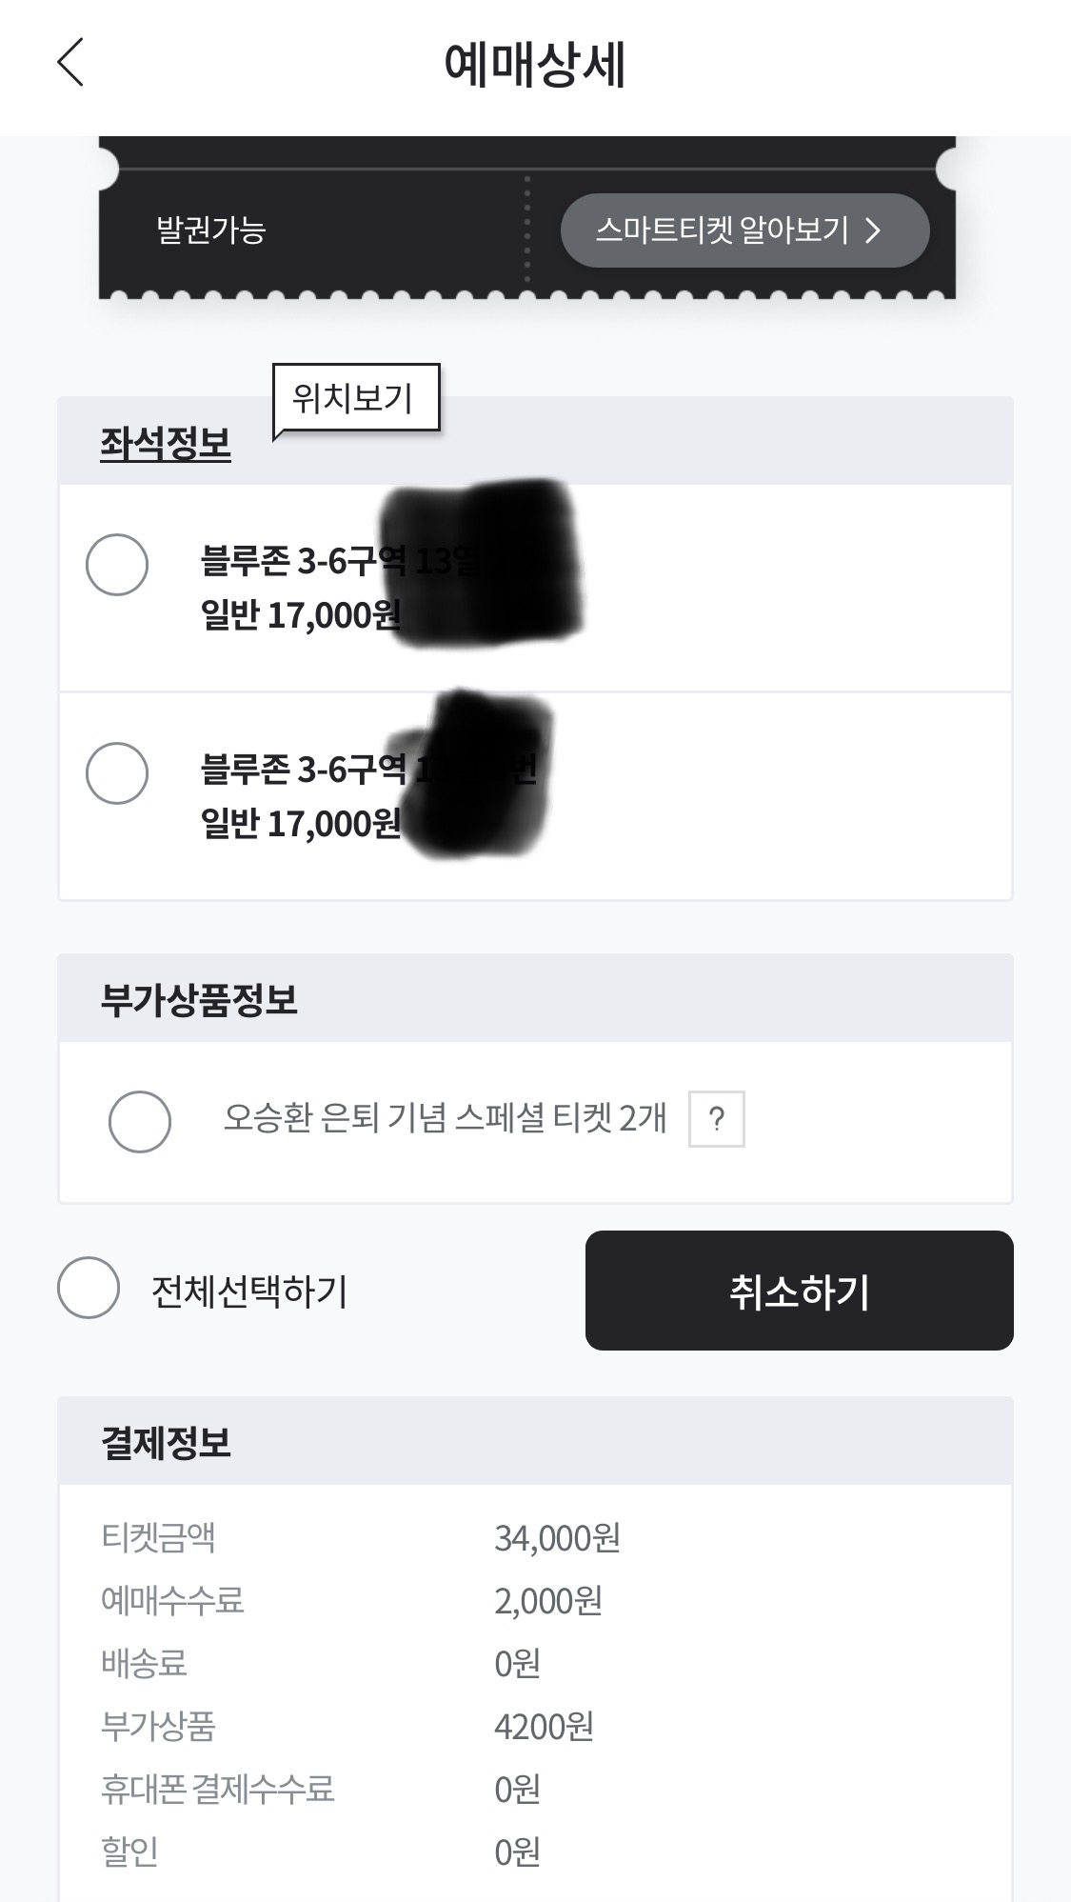The height and width of the screenshot is (1902, 1071).
Task: Open the 위치보기 speech bubble
Action: point(354,398)
